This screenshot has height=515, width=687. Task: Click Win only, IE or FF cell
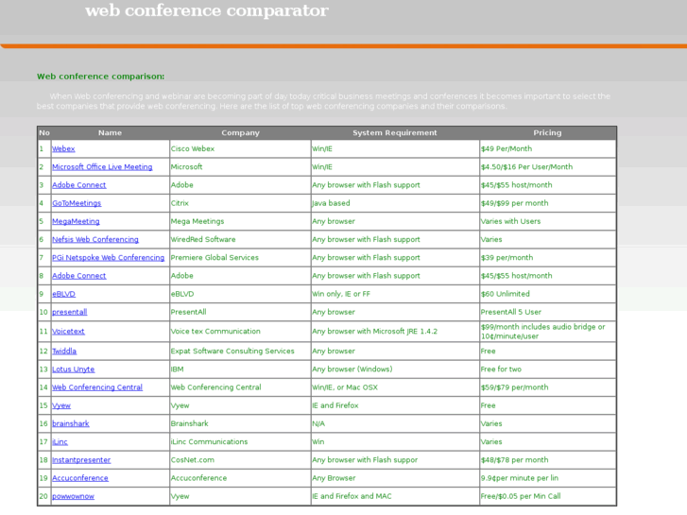coord(395,294)
